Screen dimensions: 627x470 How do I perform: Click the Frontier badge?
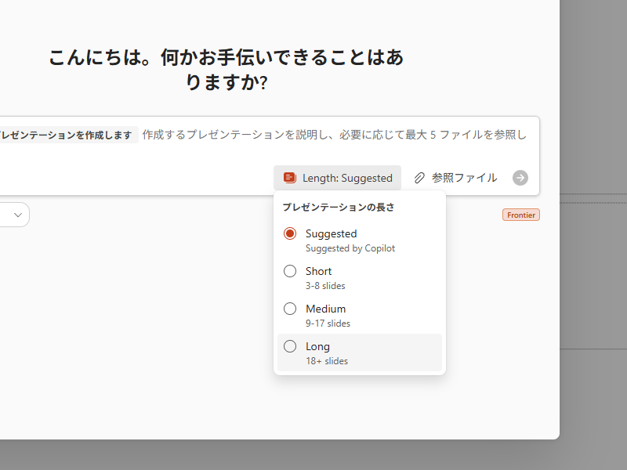[x=520, y=214]
